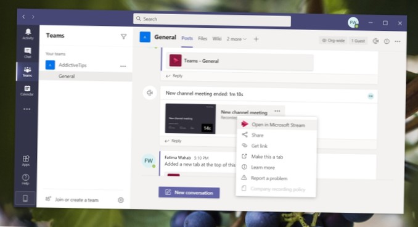Switch to the Posts tab
The height and width of the screenshot is (227, 418).
pyautogui.click(x=187, y=38)
